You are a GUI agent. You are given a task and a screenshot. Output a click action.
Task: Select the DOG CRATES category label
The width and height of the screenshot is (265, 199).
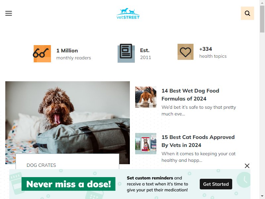tap(41, 165)
